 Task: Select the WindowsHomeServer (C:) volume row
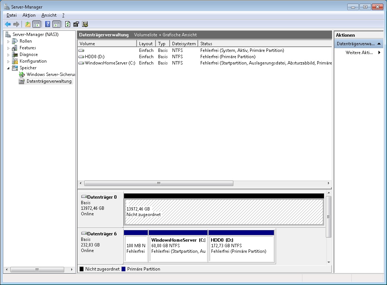click(204, 63)
